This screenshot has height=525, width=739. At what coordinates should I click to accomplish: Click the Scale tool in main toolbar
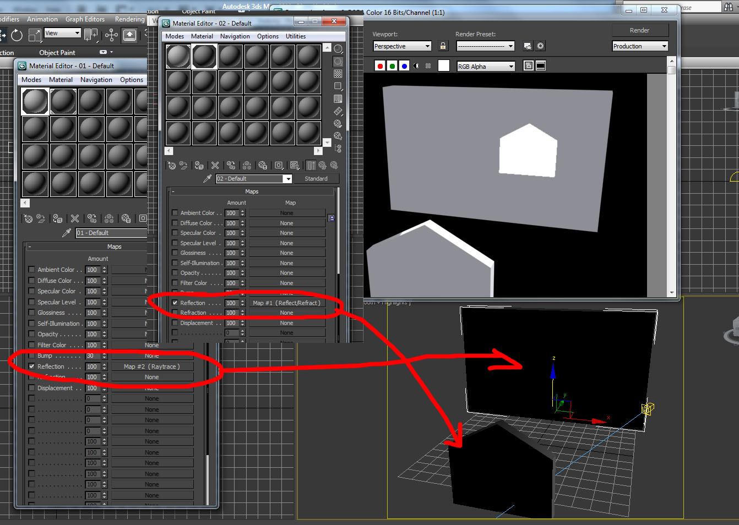(x=35, y=35)
